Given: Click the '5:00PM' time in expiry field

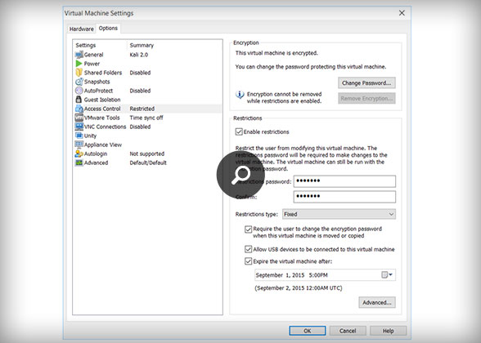Looking at the screenshot, I should pos(318,275).
